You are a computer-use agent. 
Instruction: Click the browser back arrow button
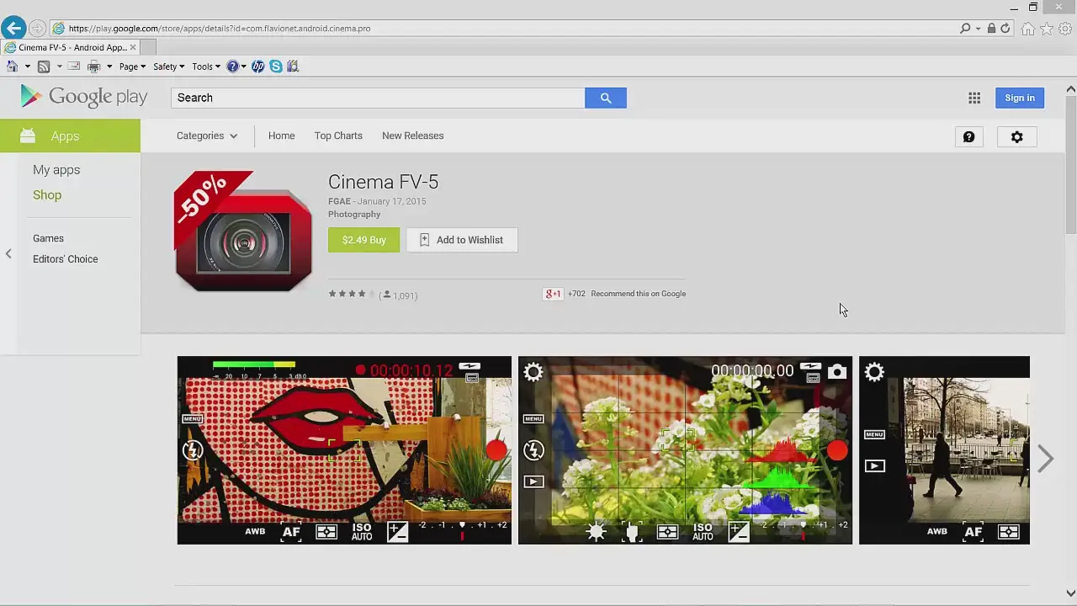pos(13,29)
